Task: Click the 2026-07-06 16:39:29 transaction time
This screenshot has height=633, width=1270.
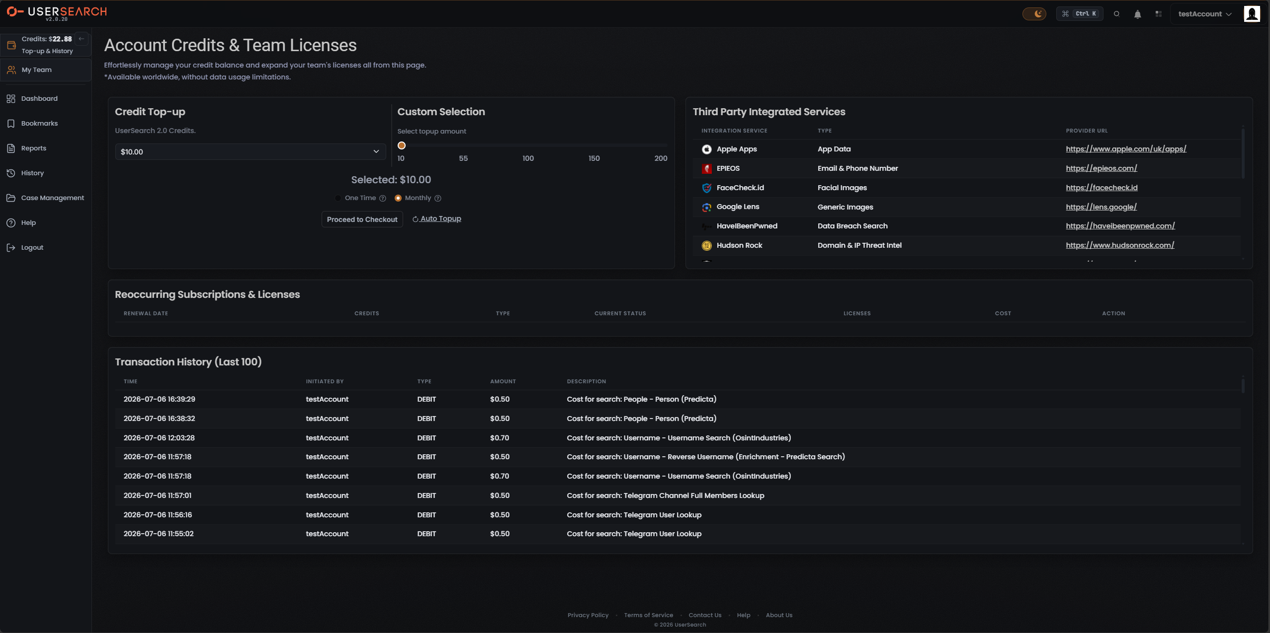Action: point(159,399)
